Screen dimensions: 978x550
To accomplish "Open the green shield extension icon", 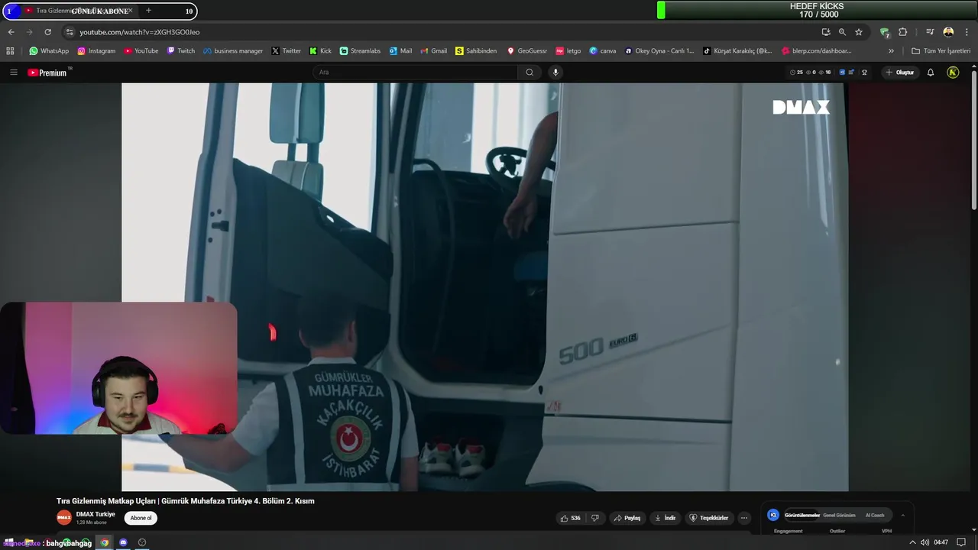I will coord(885,32).
